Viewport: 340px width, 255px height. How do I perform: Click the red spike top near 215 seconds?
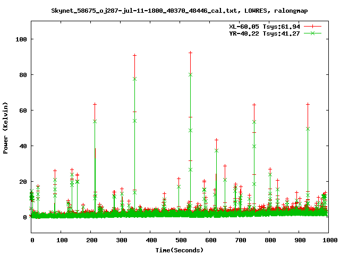point(95,104)
